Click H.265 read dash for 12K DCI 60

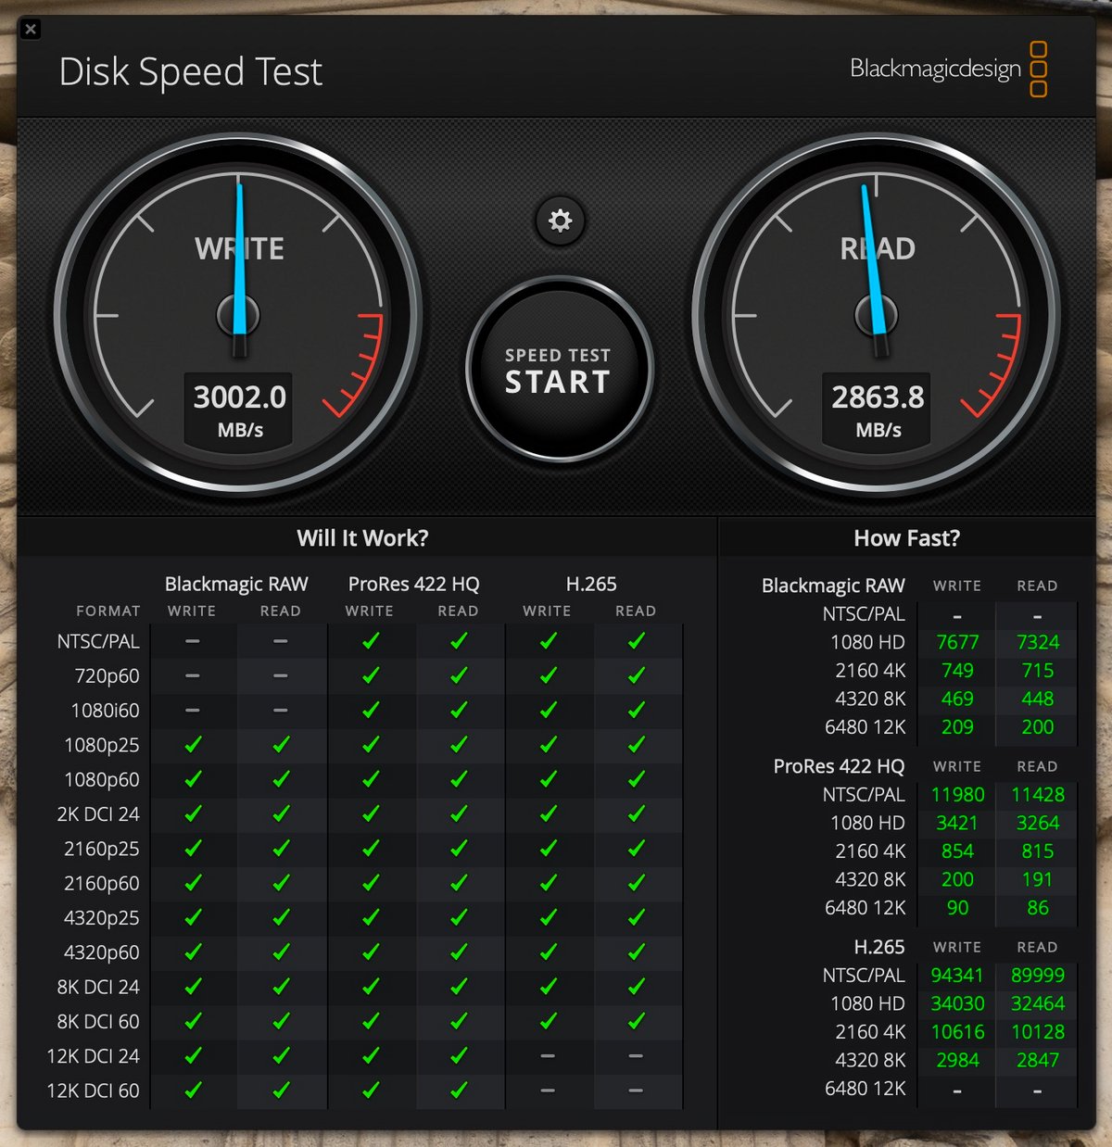click(x=636, y=1090)
